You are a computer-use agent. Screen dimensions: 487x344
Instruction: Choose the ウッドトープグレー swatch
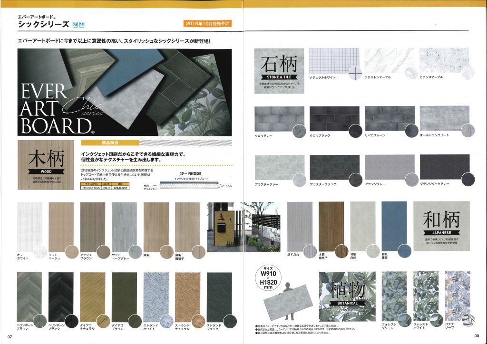click(124, 227)
